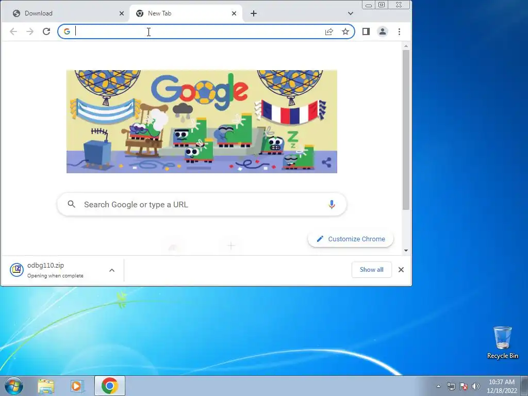Open the network status tray icon
Screen dimensions: 528x396
451,386
